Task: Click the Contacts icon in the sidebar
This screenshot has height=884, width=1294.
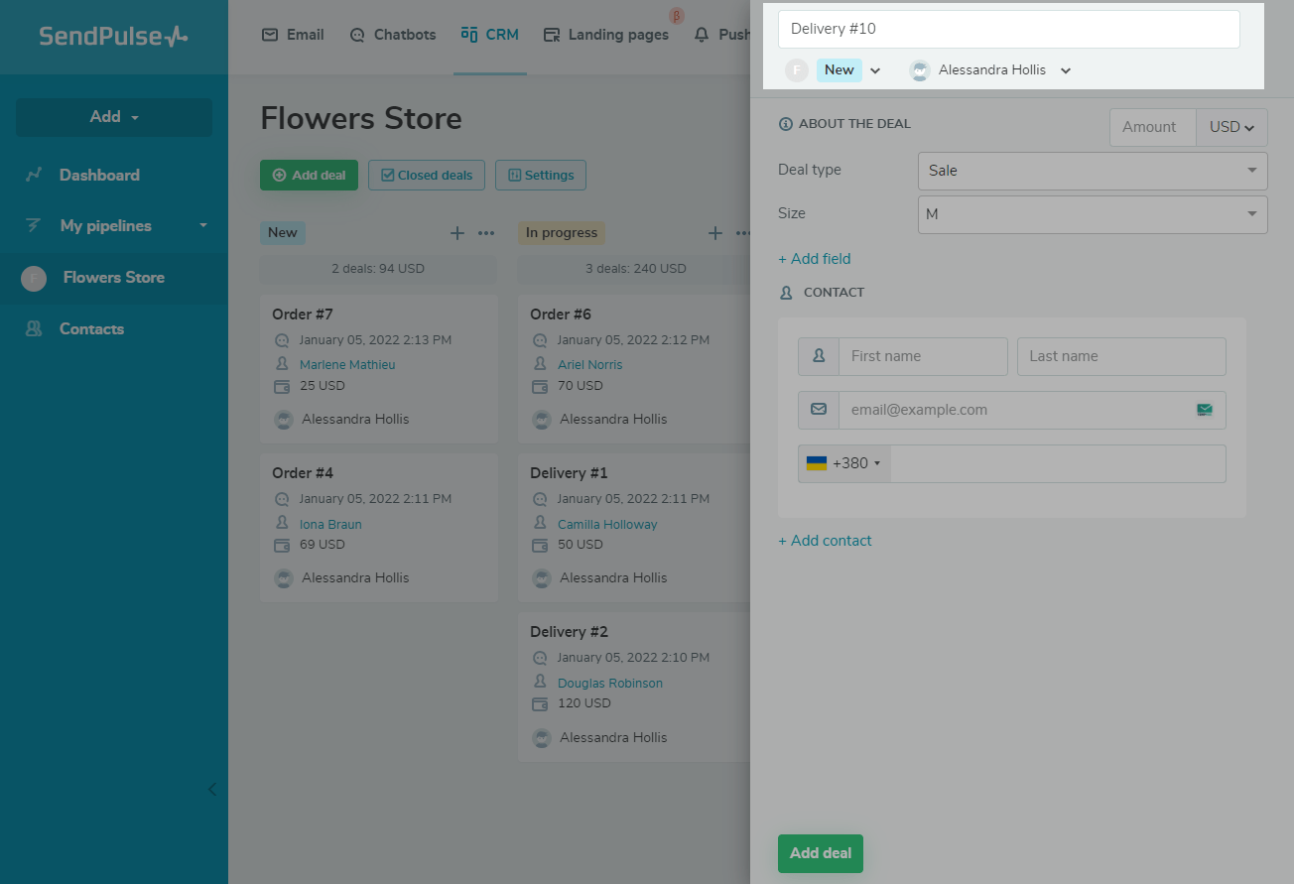Action: pyautogui.click(x=34, y=329)
